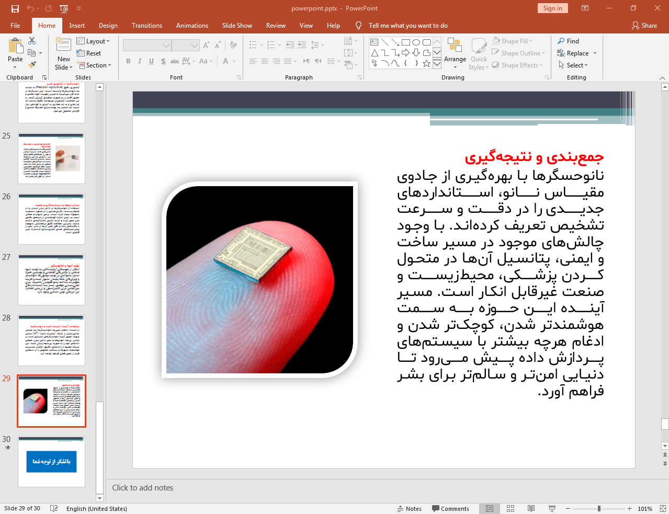Select slide 30 thumbnail
Screen dimensions: 669x514
51,462
